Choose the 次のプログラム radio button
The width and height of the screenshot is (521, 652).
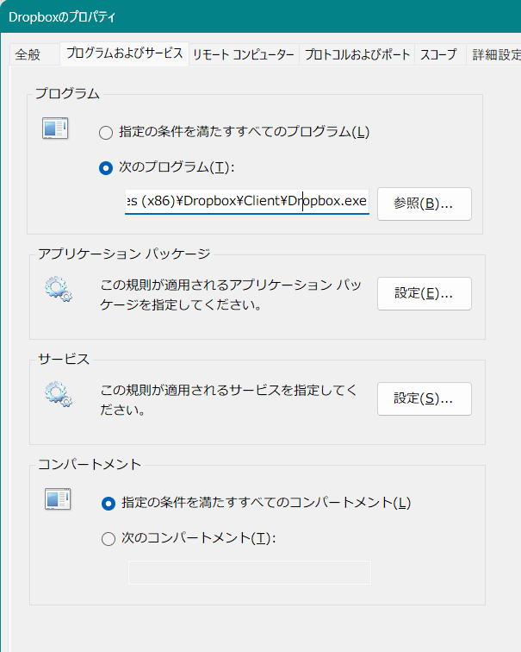(x=106, y=168)
